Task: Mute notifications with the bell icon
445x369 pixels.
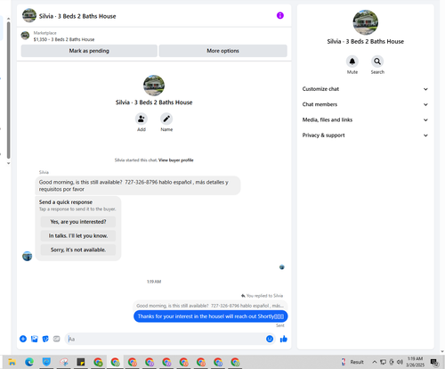Action: (x=352, y=61)
